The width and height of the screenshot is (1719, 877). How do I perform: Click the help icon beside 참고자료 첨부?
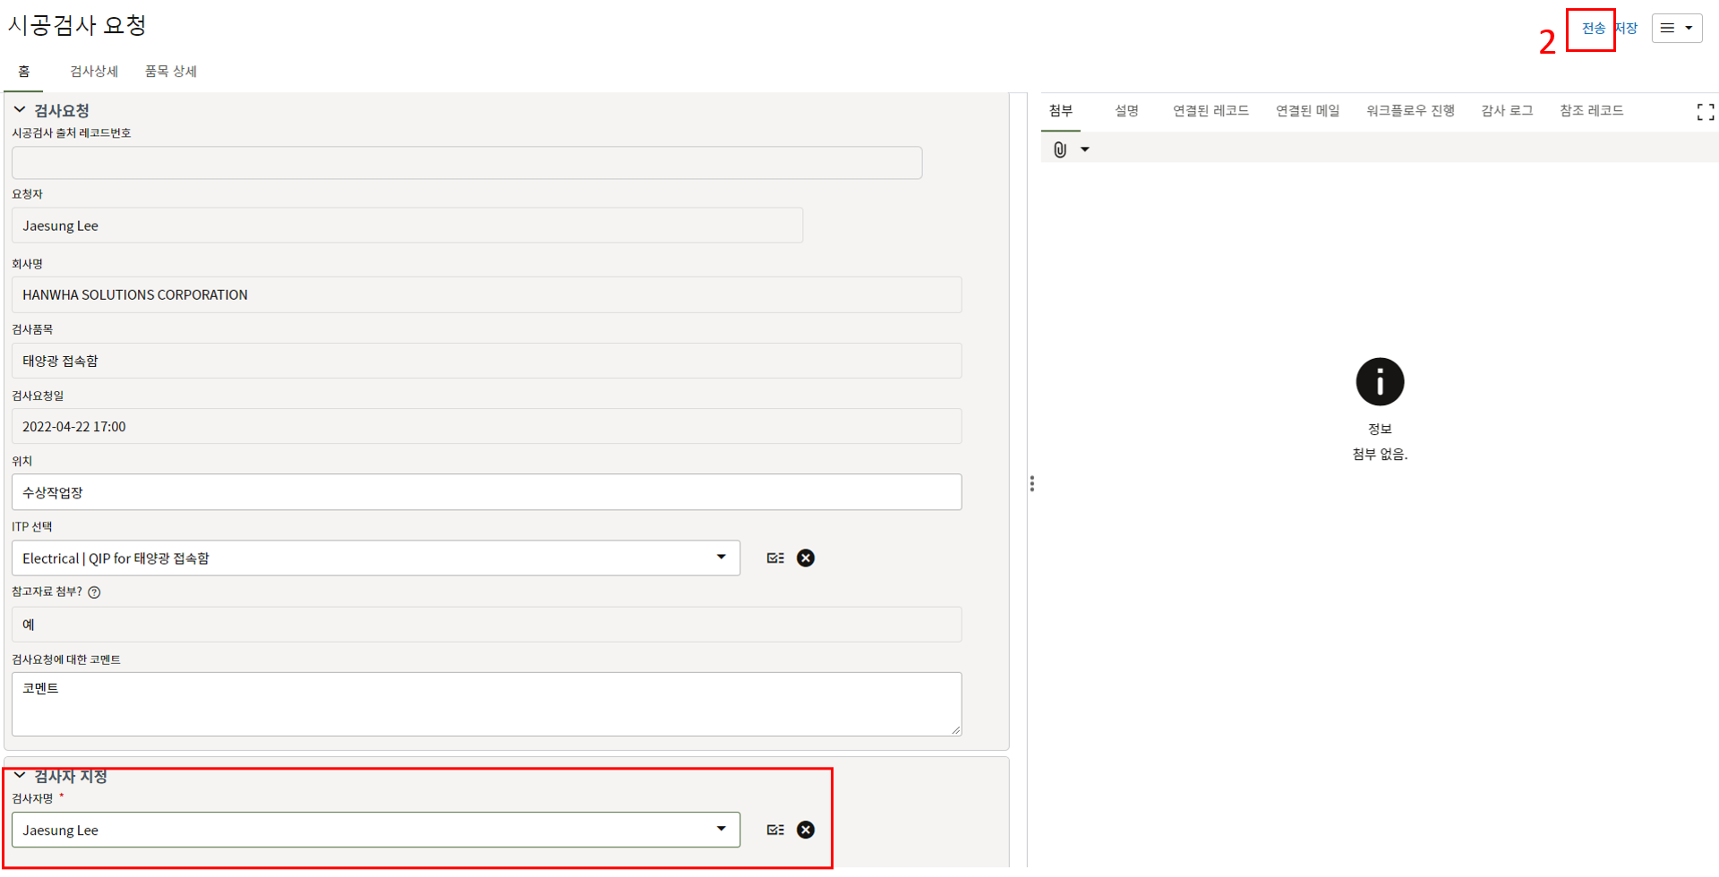[x=95, y=592]
